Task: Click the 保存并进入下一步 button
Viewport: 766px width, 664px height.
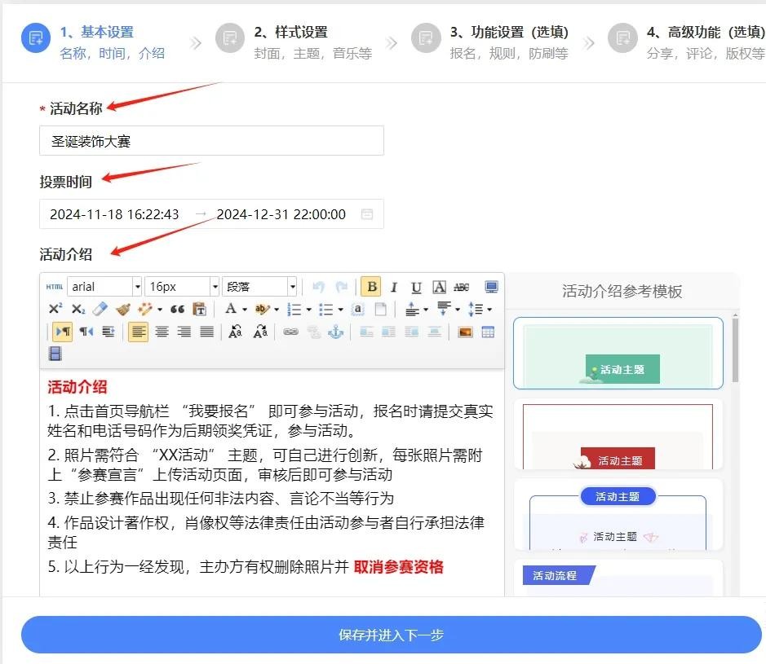Action: 391,635
